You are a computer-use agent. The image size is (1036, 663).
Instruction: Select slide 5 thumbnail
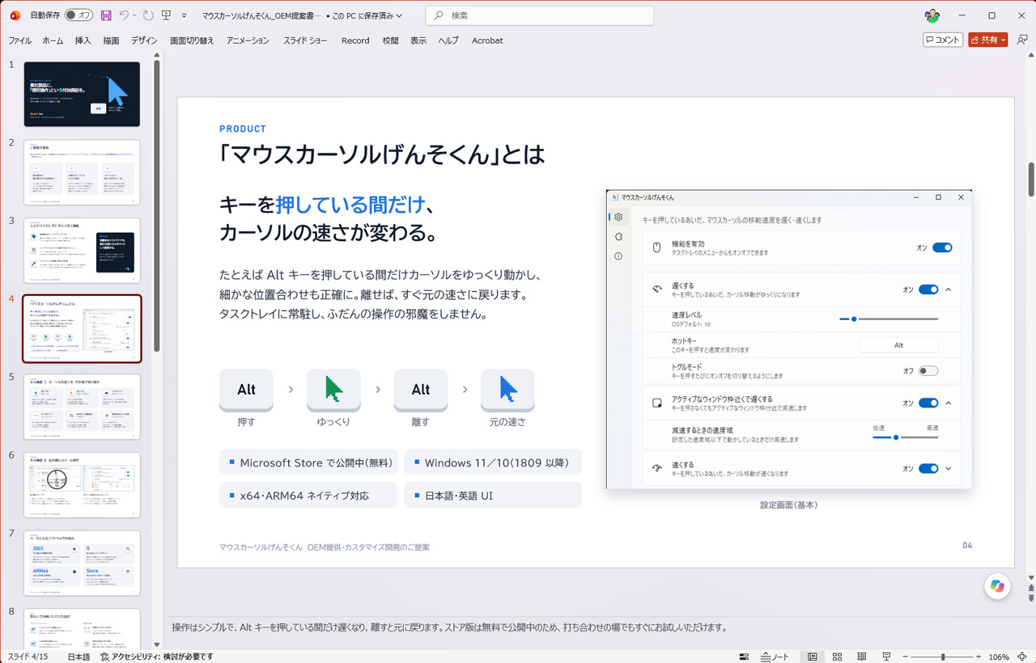coord(82,407)
